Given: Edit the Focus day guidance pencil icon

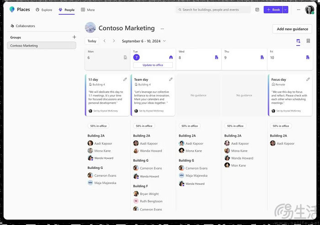Looking at the screenshot, I should point(308,79).
